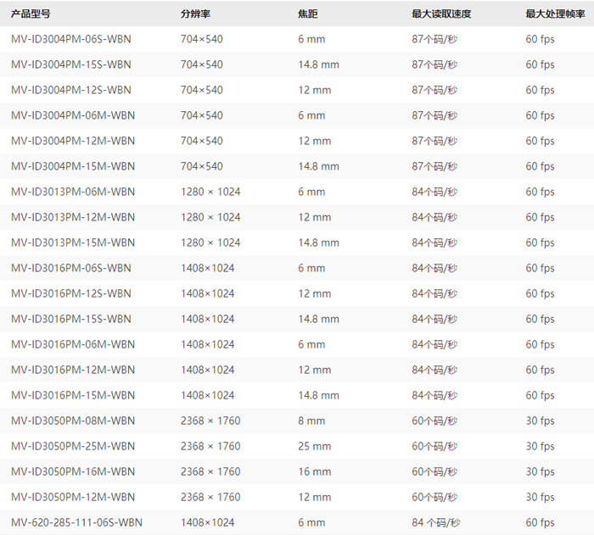Select model MV-ID3004PM-15S-WBN
This screenshot has height=535, width=594.
[71, 64]
